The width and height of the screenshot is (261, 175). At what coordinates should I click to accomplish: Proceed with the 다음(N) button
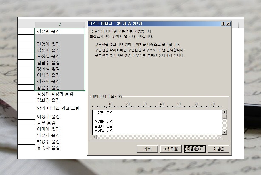195,149
